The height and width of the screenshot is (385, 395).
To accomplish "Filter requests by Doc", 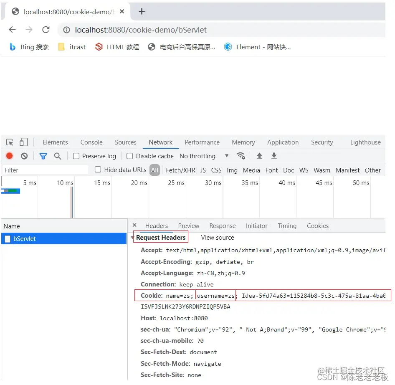I will pyautogui.click(x=289, y=170).
